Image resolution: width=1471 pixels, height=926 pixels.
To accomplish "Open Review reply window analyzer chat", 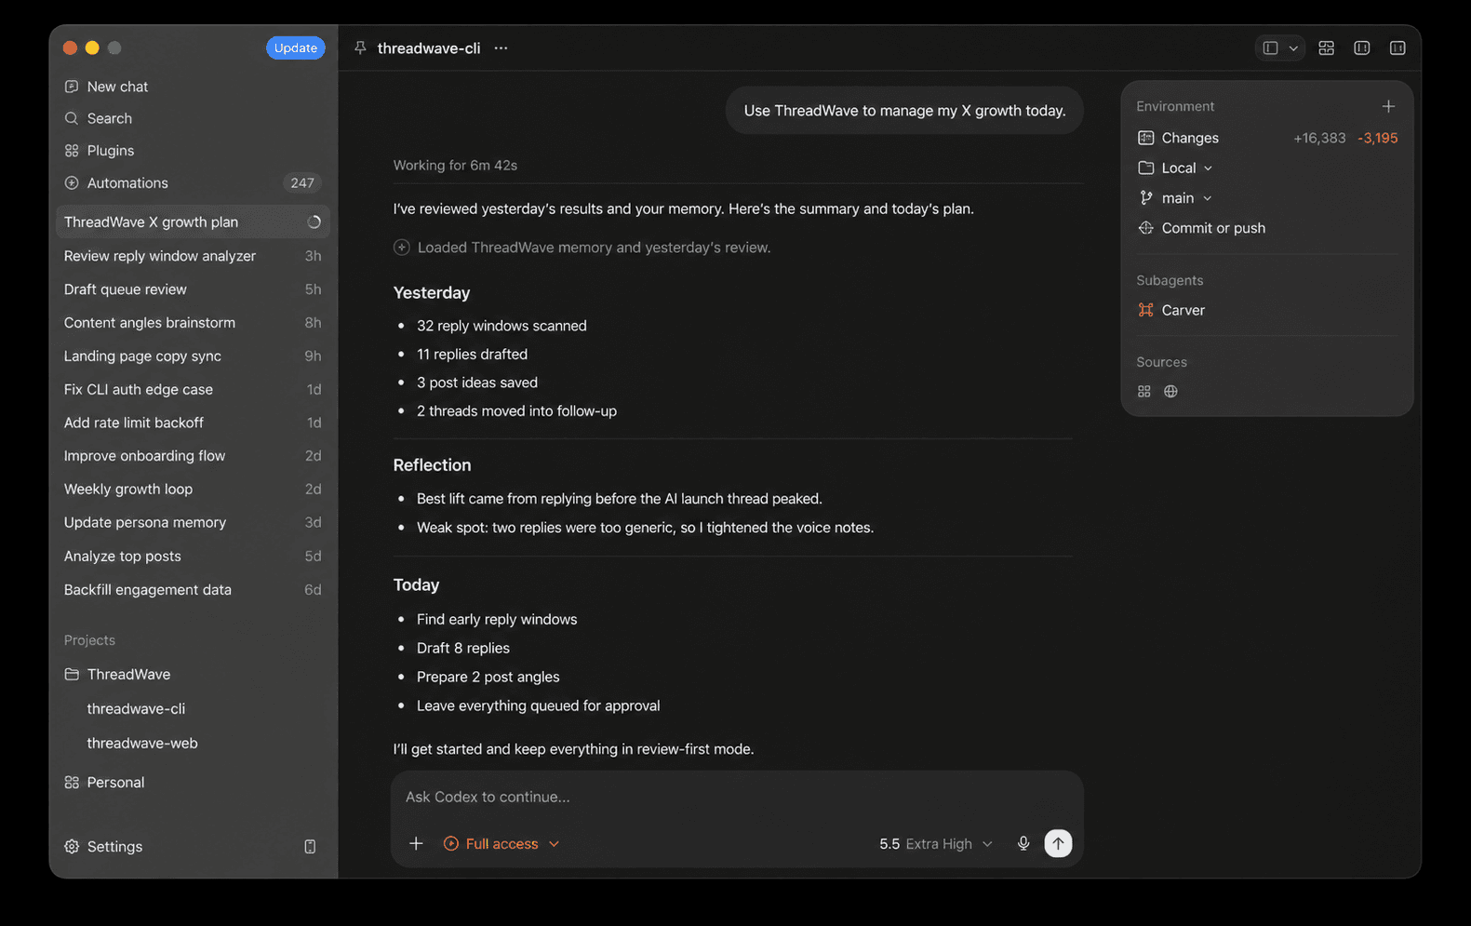I will tap(193, 256).
